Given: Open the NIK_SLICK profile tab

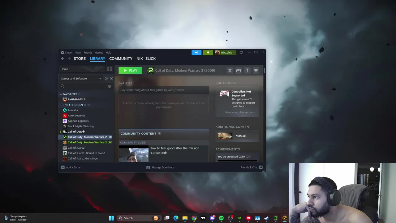Looking at the screenshot, I should click(146, 59).
